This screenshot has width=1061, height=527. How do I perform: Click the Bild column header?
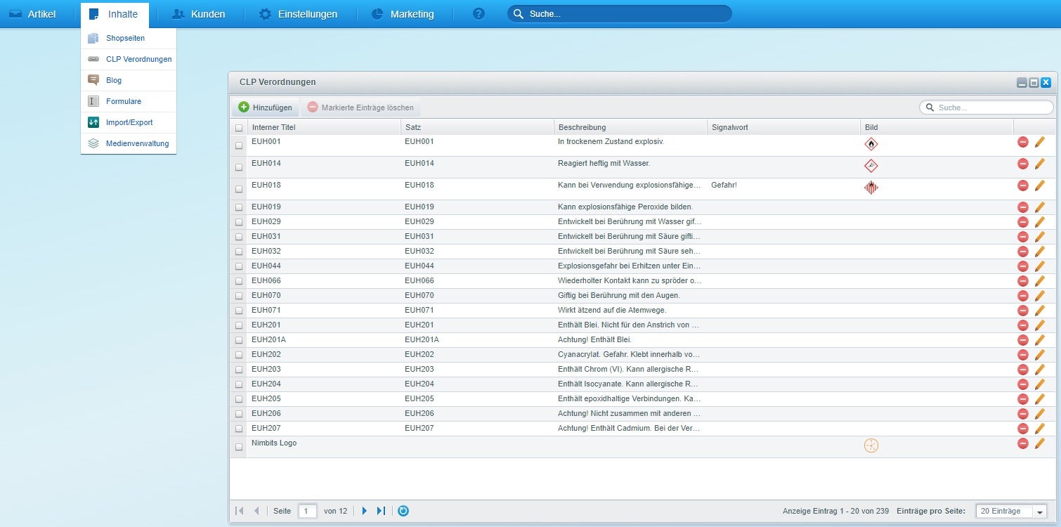(937, 127)
